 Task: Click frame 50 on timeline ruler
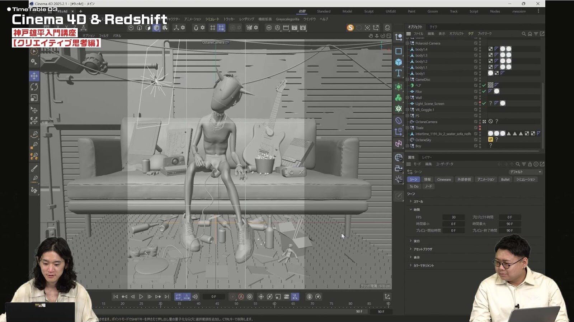(236, 304)
